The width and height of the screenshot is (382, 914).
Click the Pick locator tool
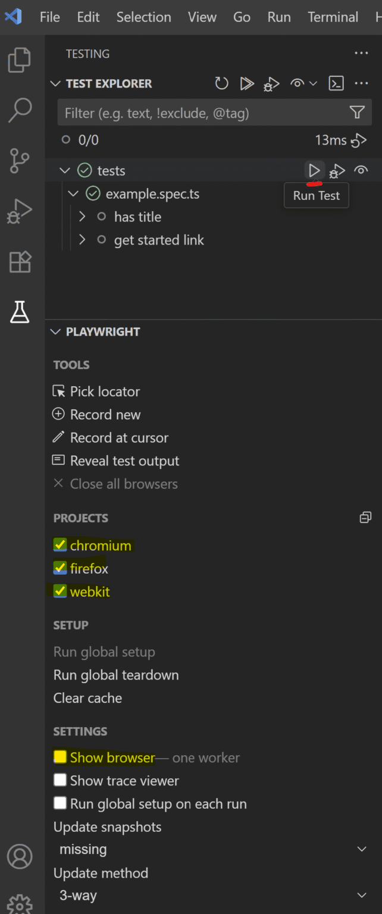point(104,392)
